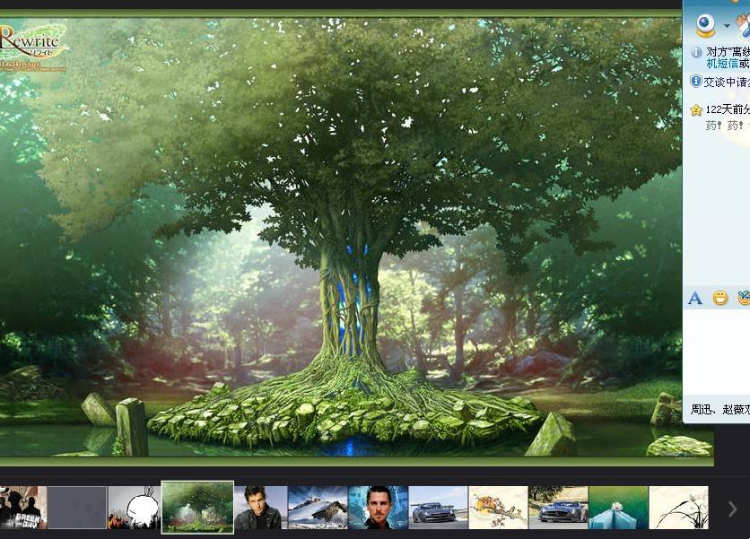The width and height of the screenshot is (750, 539).
Task: Click the 周迅、赵薇 news text in the chat window
Action: pyautogui.click(x=719, y=409)
